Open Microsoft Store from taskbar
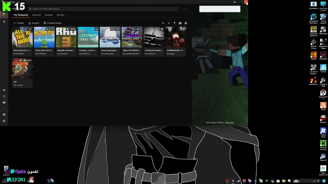 (278, 181)
